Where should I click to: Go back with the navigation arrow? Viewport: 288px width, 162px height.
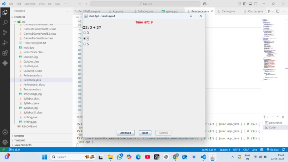(80, 4)
